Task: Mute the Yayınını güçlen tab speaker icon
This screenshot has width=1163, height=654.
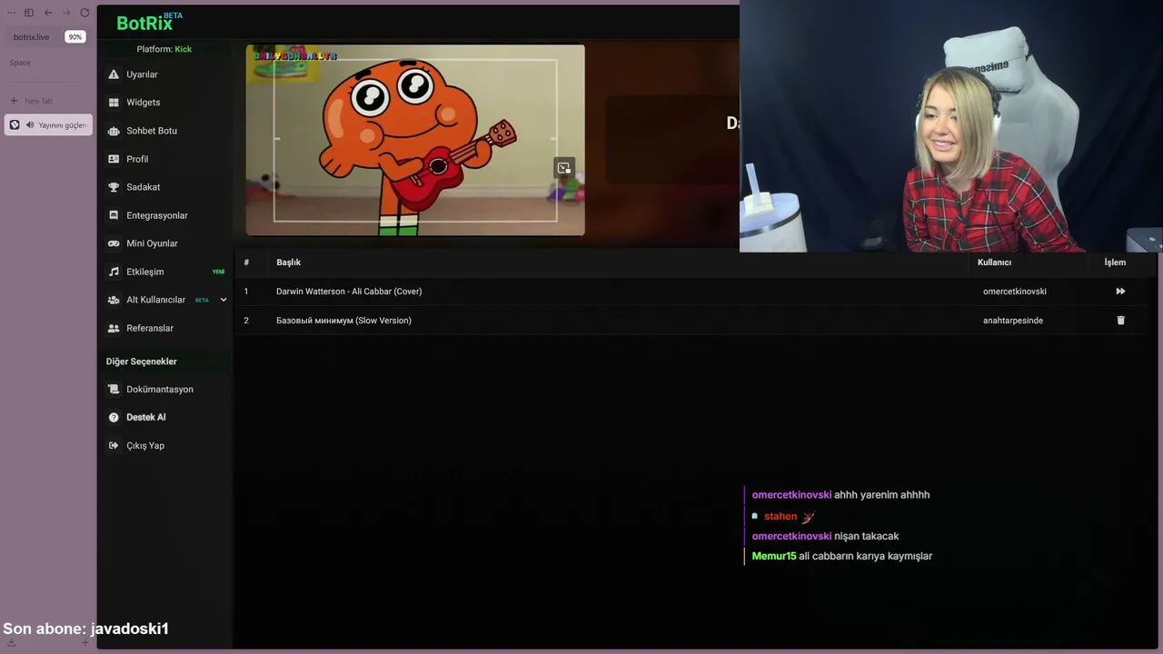Action: coord(30,125)
